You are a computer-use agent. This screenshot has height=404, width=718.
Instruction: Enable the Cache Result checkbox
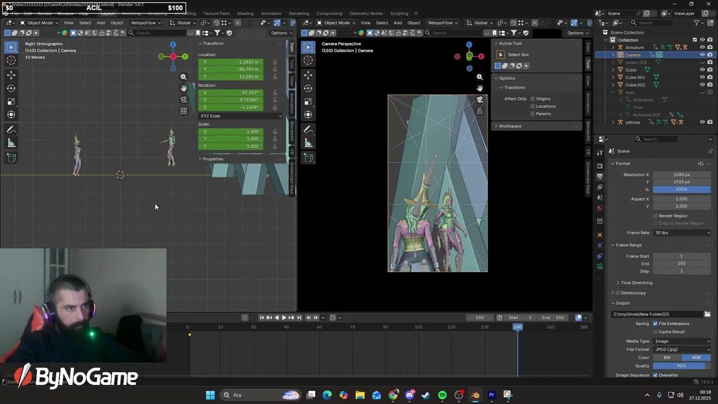655,332
